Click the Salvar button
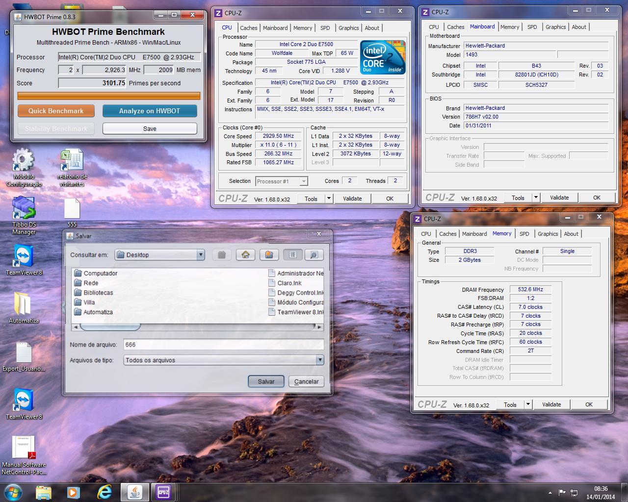This screenshot has width=628, height=502. [x=266, y=381]
